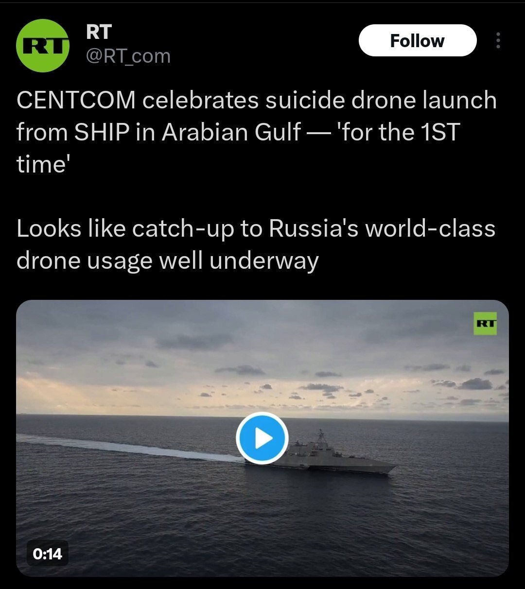This screenshot has width=525, height=589.
Task: Open the three-dot more options menu
Action: 498,41
